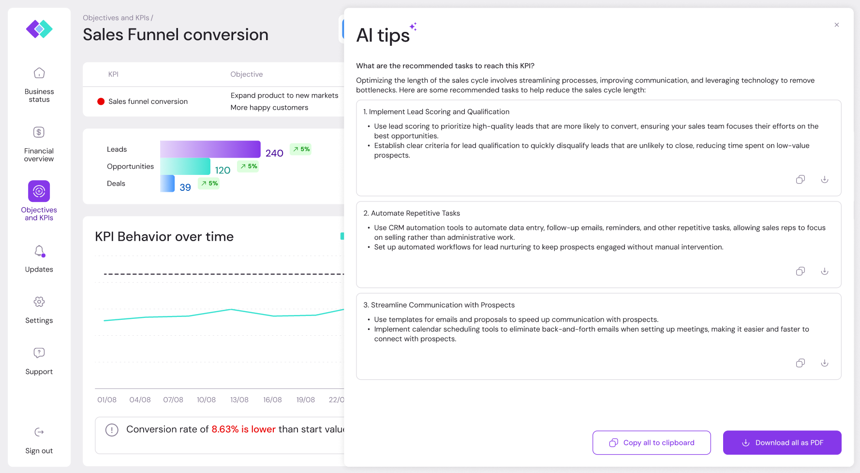The width and height of the screenshot is (860, 473).
Task: Select Objectives and KPIs sidebar icon
Action: pos(39,191)
